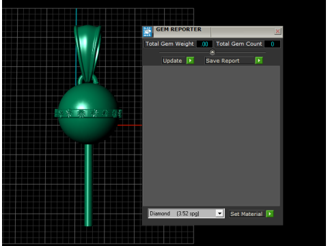Click the green arrow beside Save Report

tap(259, 61)
